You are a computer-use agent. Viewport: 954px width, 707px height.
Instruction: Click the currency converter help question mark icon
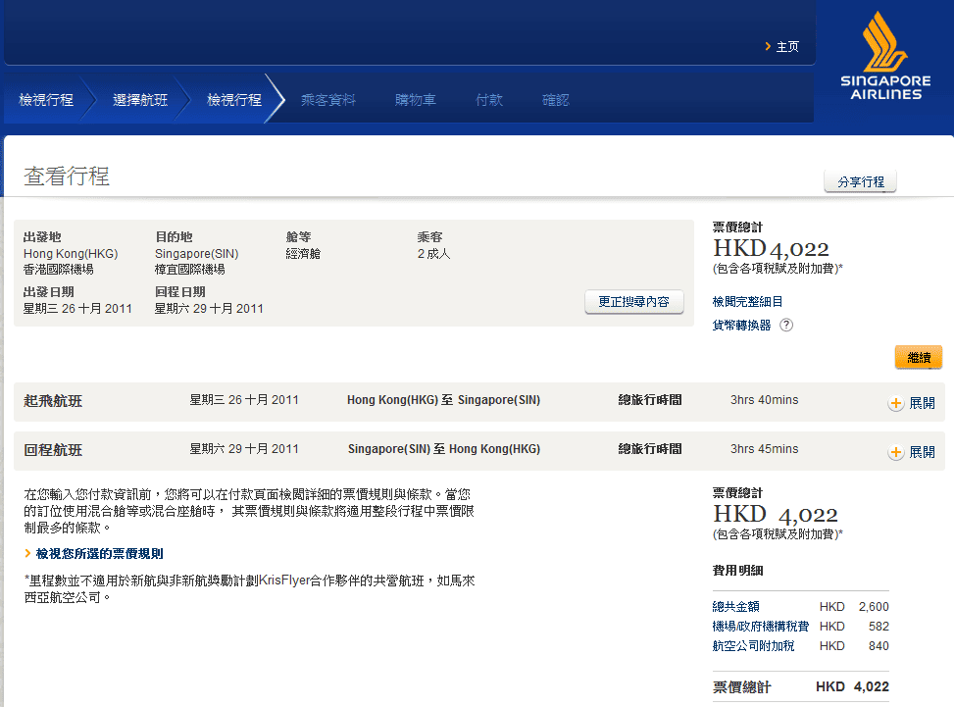[785, 326]
